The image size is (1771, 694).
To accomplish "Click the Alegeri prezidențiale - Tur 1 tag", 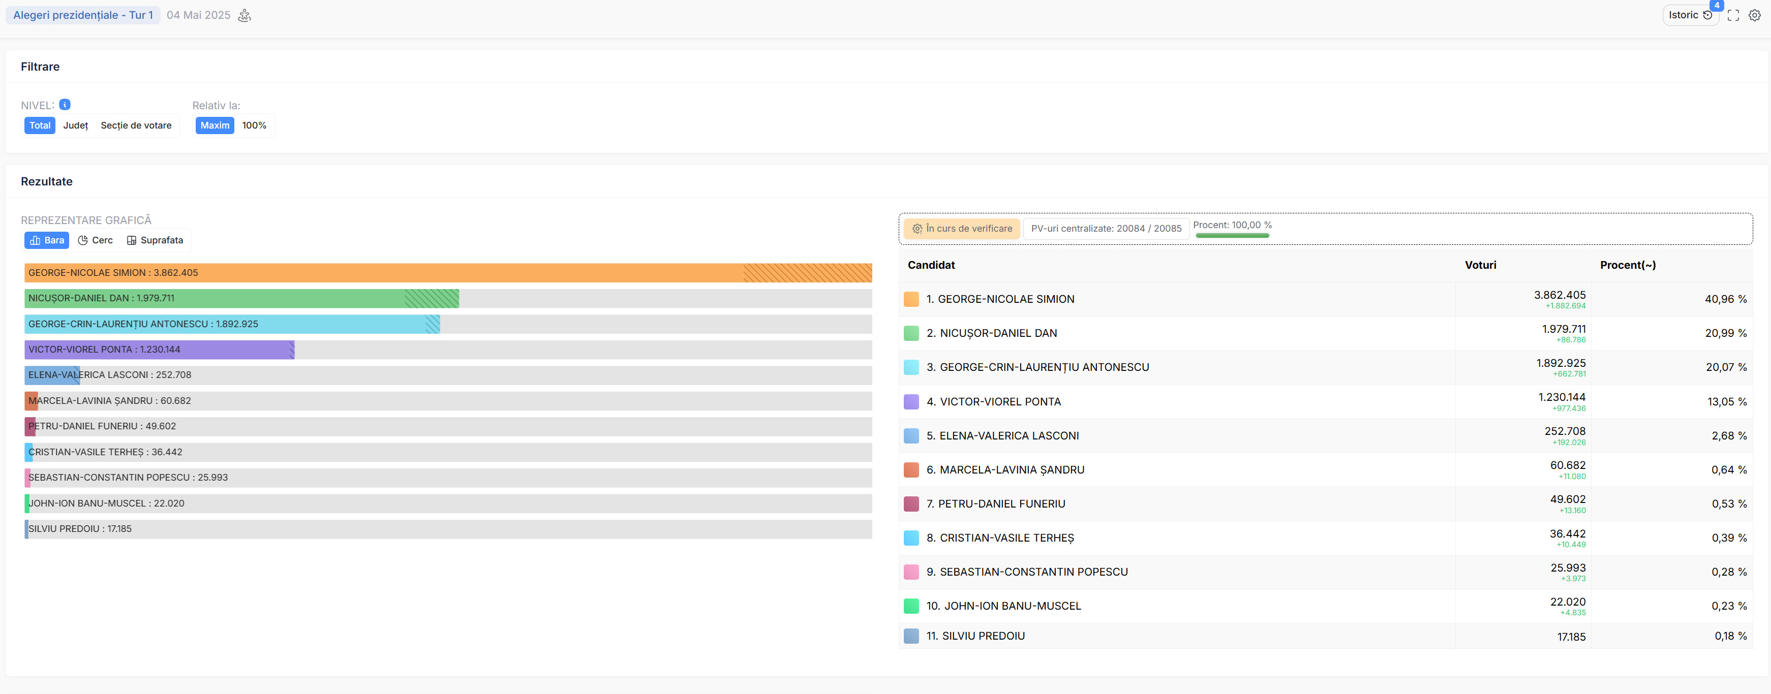I will [83, 15].
